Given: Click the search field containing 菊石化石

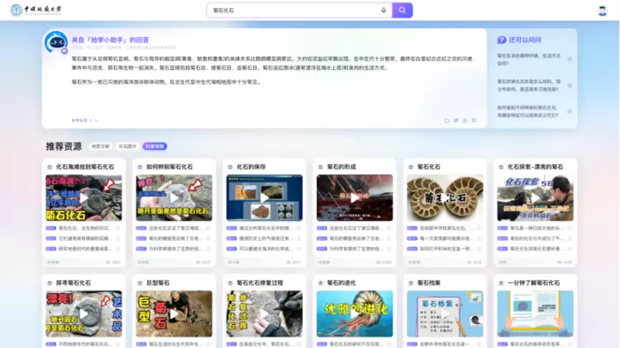Looking at the screenshot, I should pyautogui.click(x=293, y=11).
